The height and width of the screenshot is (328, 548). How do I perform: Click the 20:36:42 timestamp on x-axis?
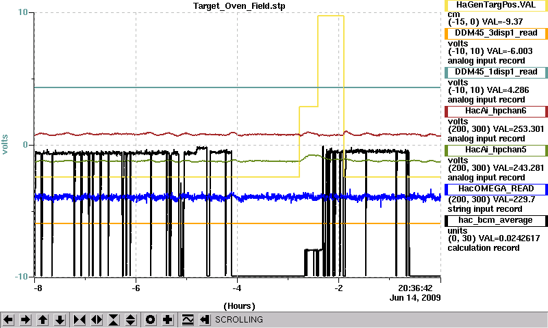[x=415, y=288]
